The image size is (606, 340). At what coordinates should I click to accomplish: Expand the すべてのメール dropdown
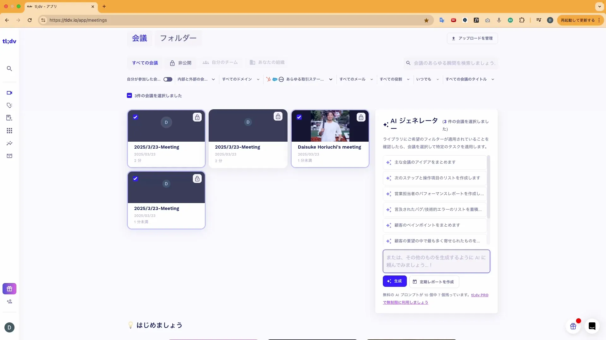pos(356,79)
